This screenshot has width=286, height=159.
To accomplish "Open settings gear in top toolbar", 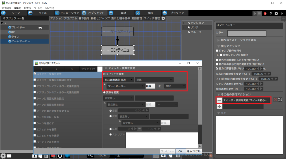I will pos(276,13).
